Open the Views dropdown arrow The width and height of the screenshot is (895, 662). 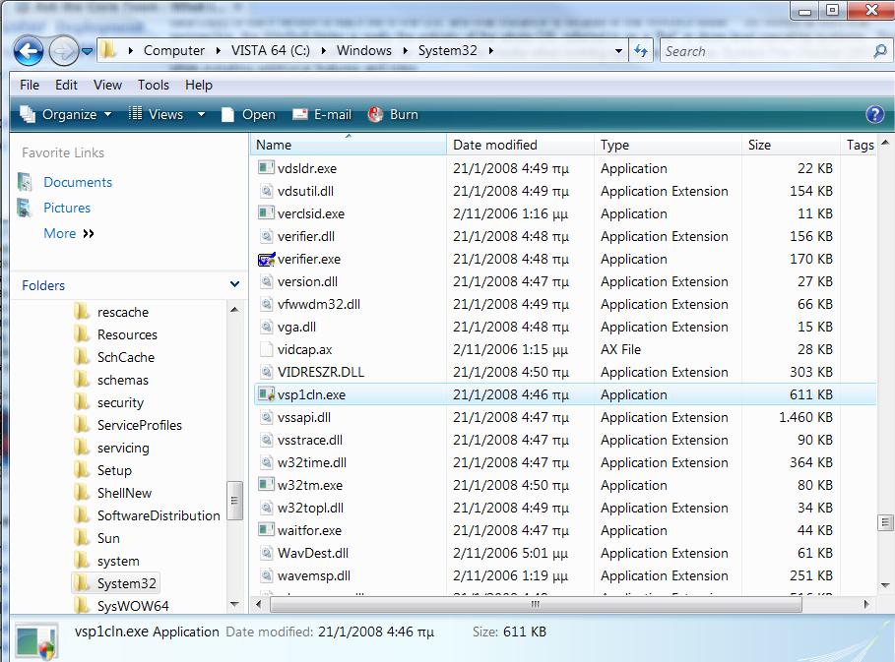coord(201,115)
